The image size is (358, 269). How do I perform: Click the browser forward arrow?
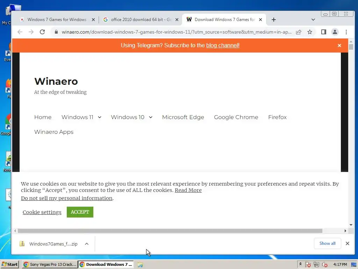(x=31, y=32)
